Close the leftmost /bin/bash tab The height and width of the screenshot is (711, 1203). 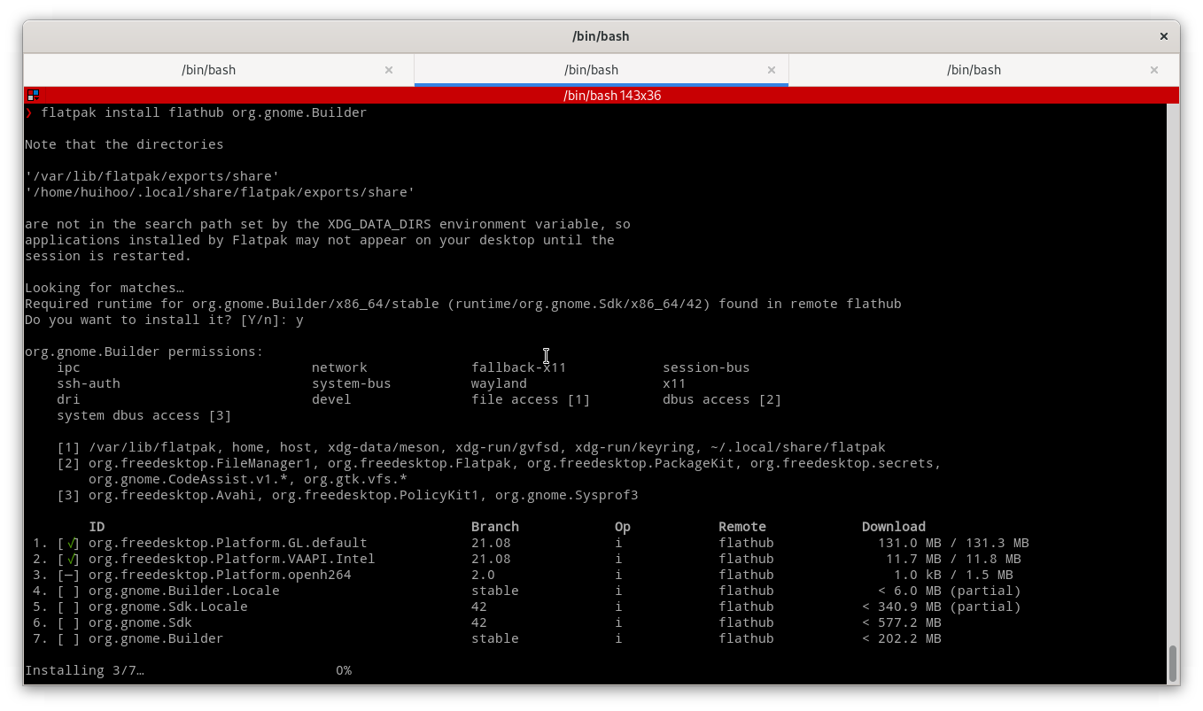point(388,70)
